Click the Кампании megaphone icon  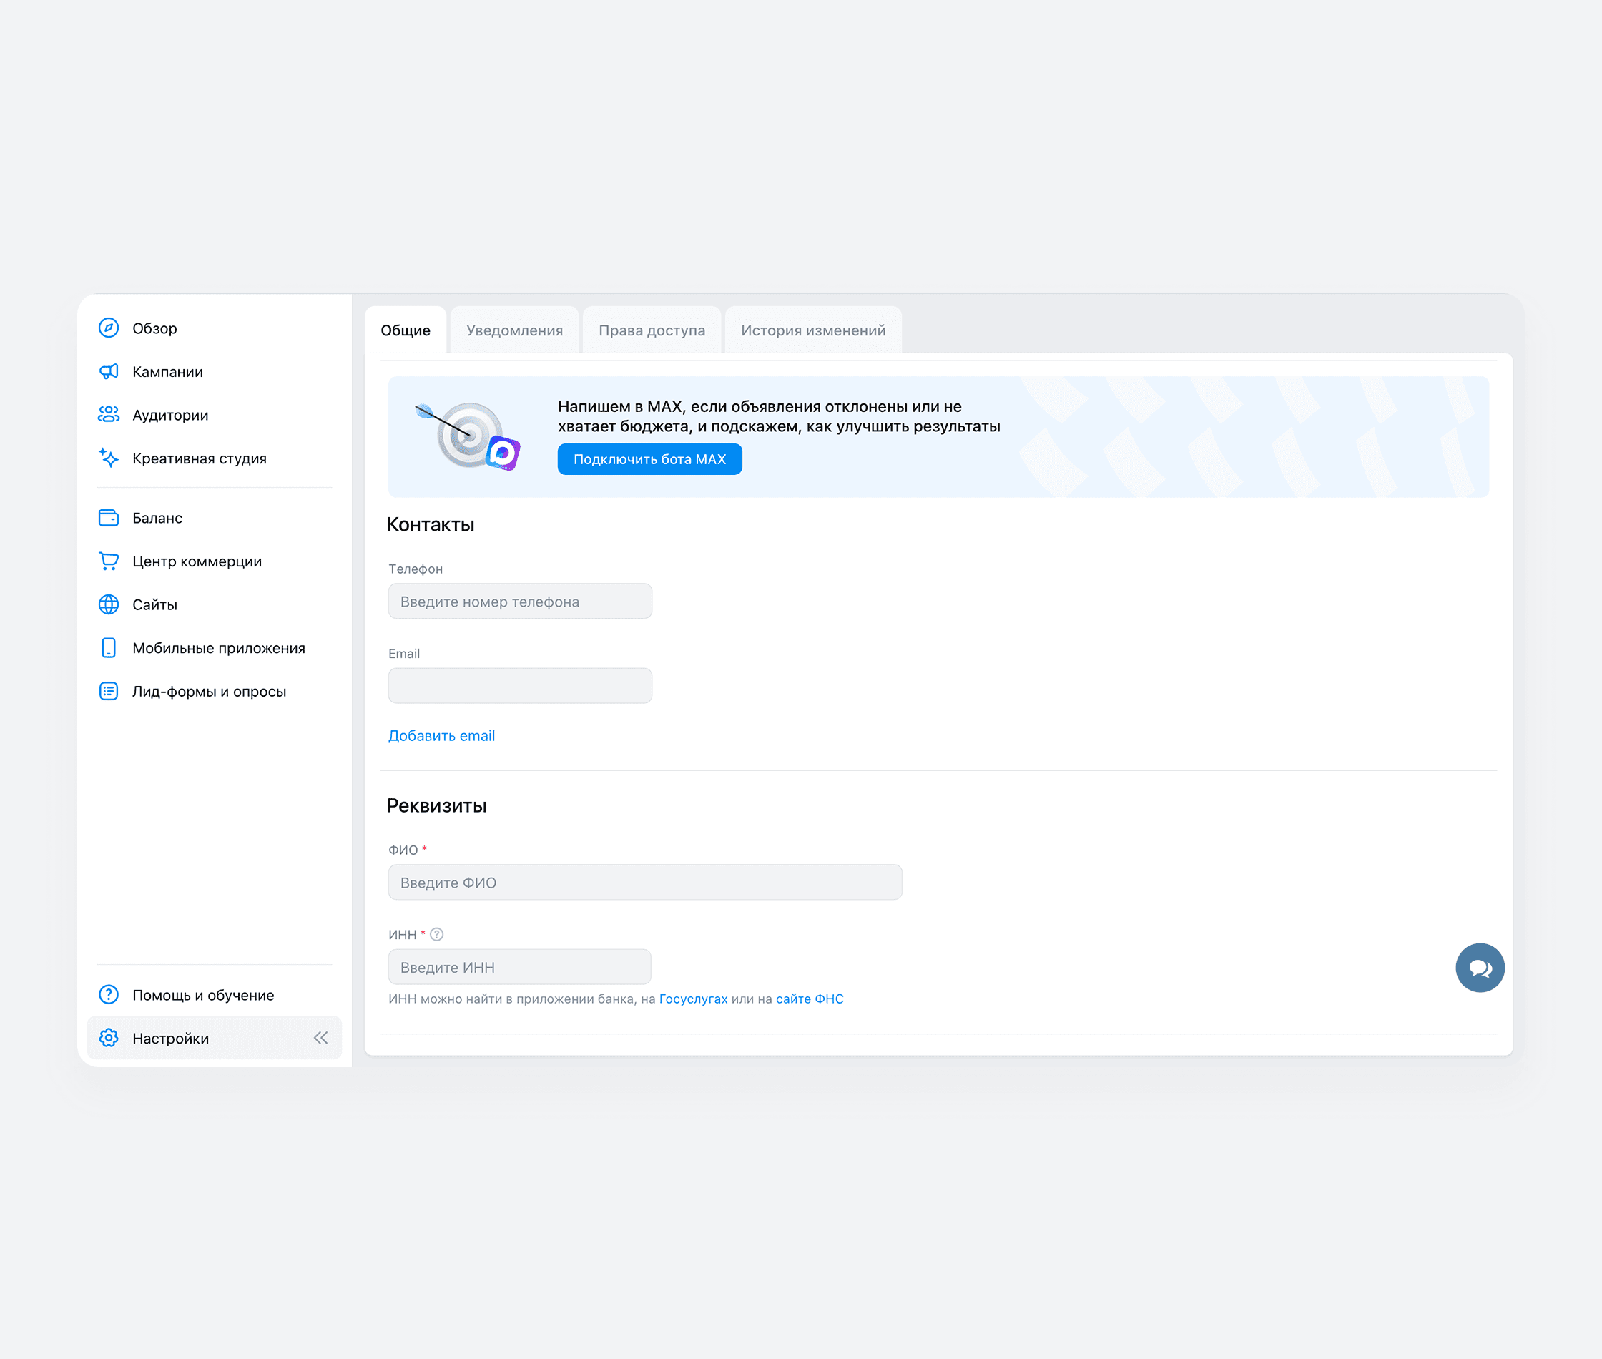(109, 371)
